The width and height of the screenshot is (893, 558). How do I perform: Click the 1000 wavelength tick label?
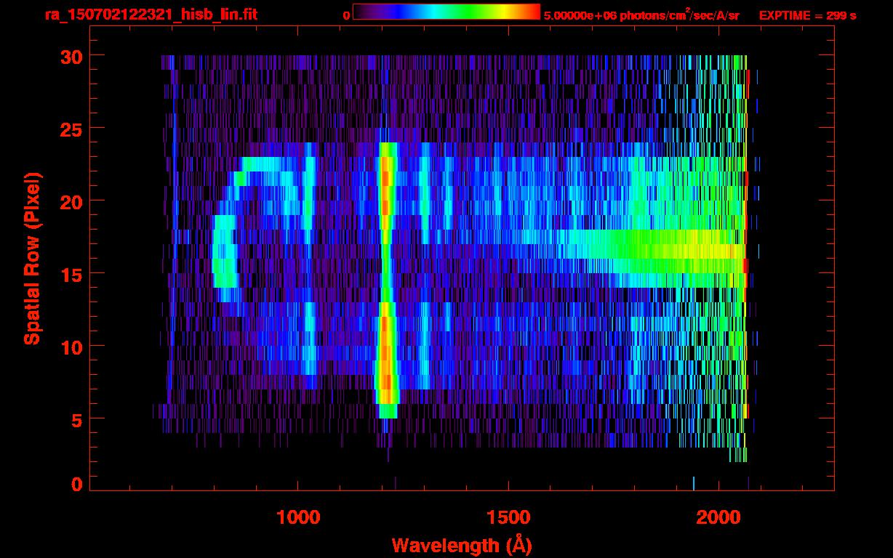[298, 517]
